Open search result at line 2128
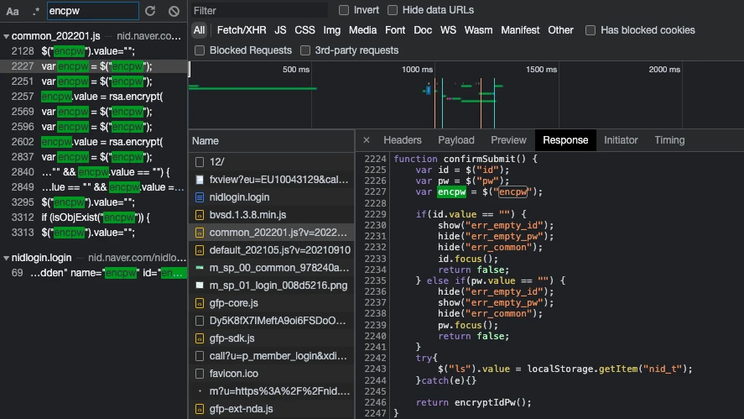 pyautogui.click(x=94, y=51)
